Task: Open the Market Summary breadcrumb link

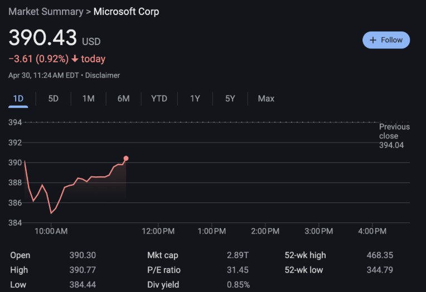Action: tap(45, 12)
